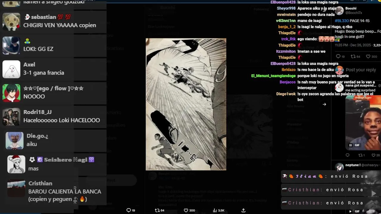Click the share icon below the manga image

243,210
